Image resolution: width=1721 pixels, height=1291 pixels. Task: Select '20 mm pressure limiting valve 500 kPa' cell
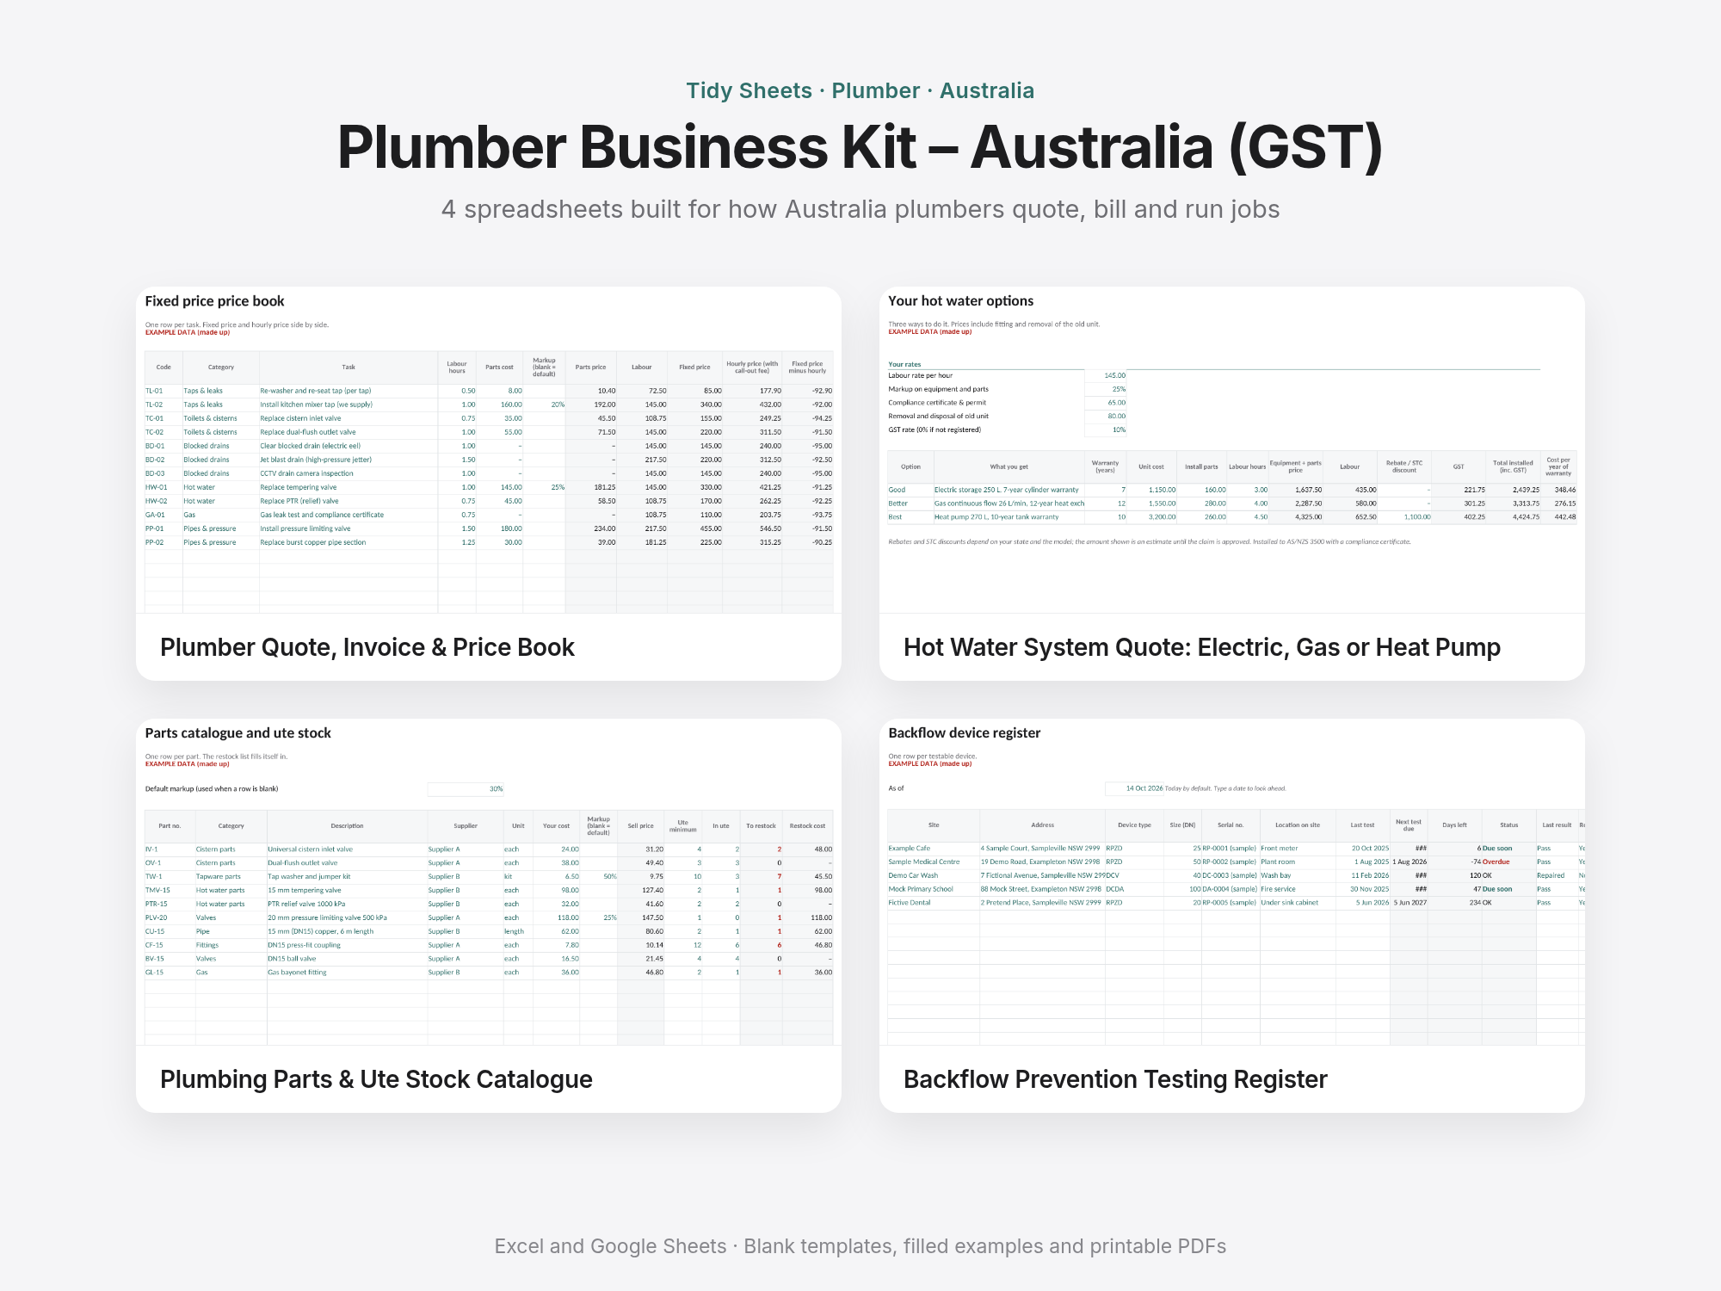coord(347,917)
